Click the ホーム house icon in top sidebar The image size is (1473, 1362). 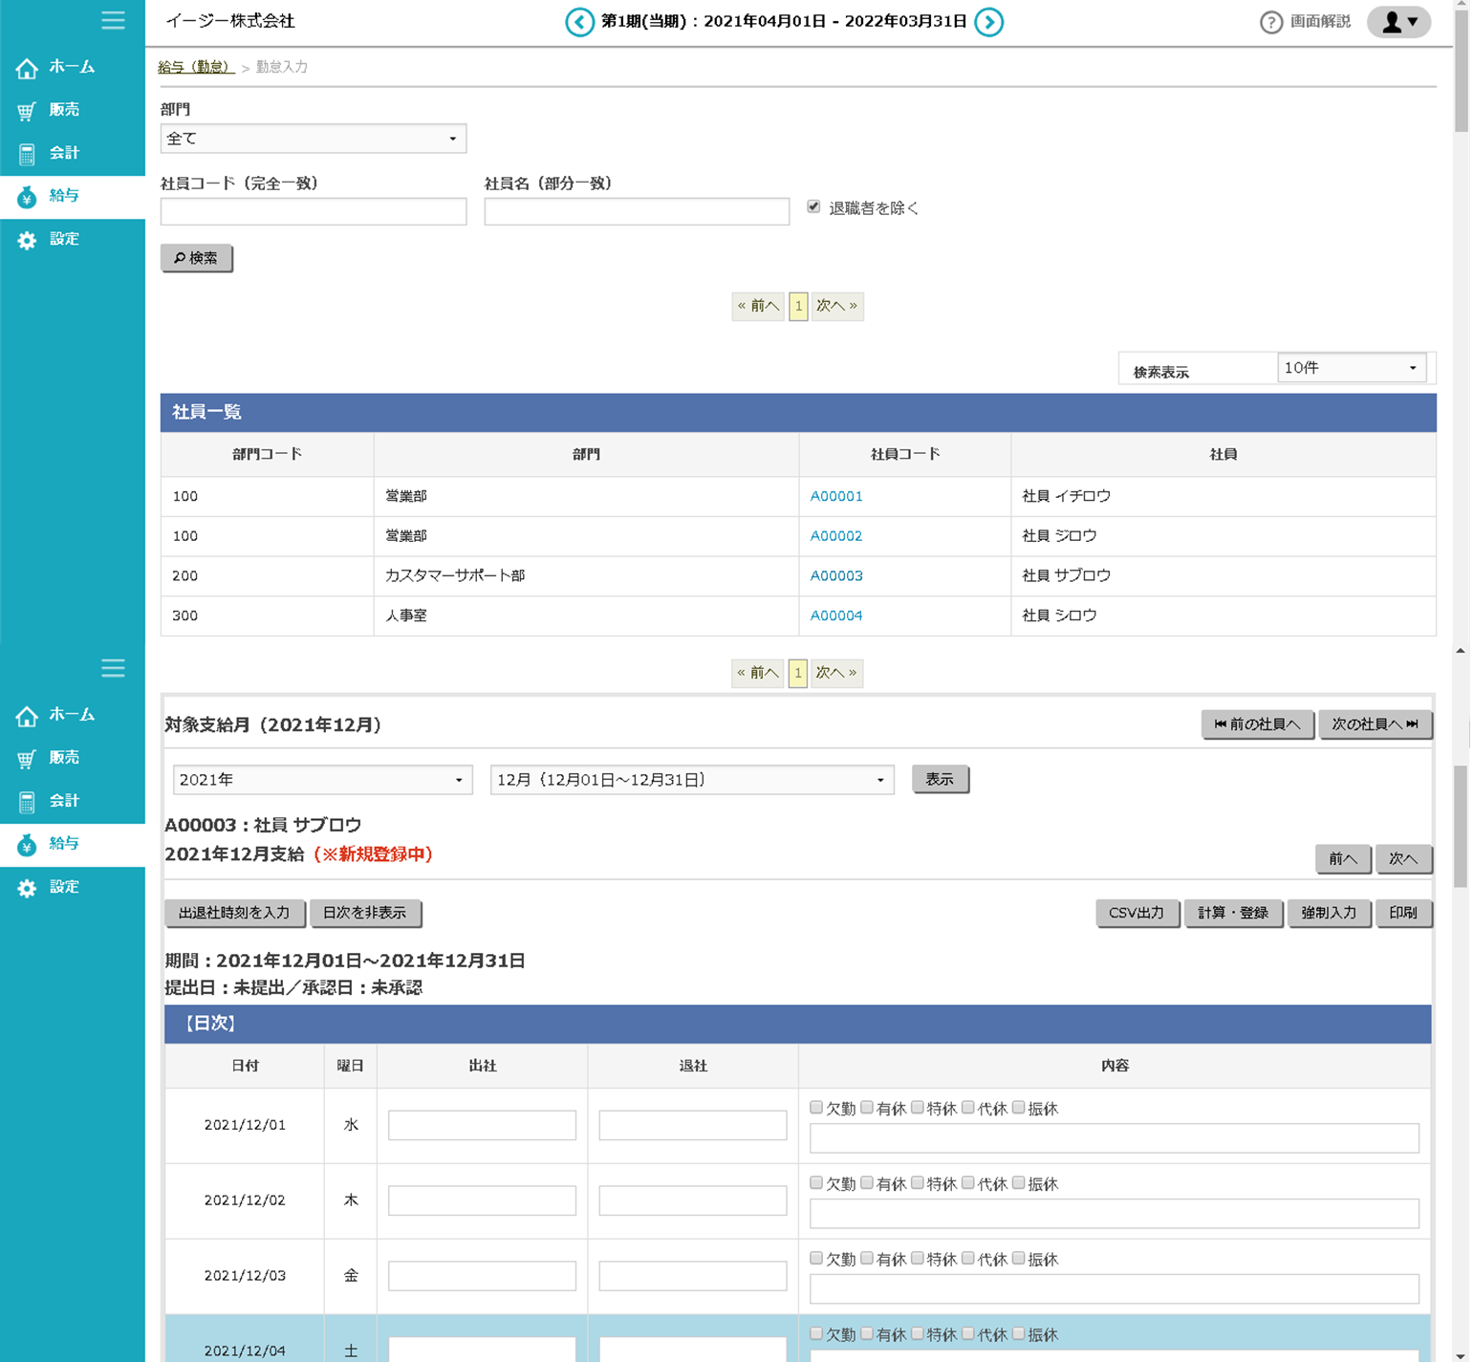pyautogui.click(x=27, y=68)
